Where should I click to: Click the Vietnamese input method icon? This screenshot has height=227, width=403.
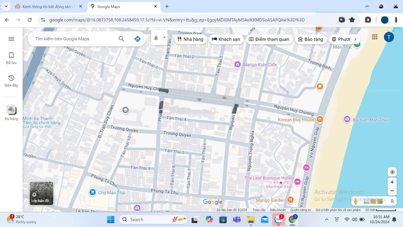tap(156, 38)
